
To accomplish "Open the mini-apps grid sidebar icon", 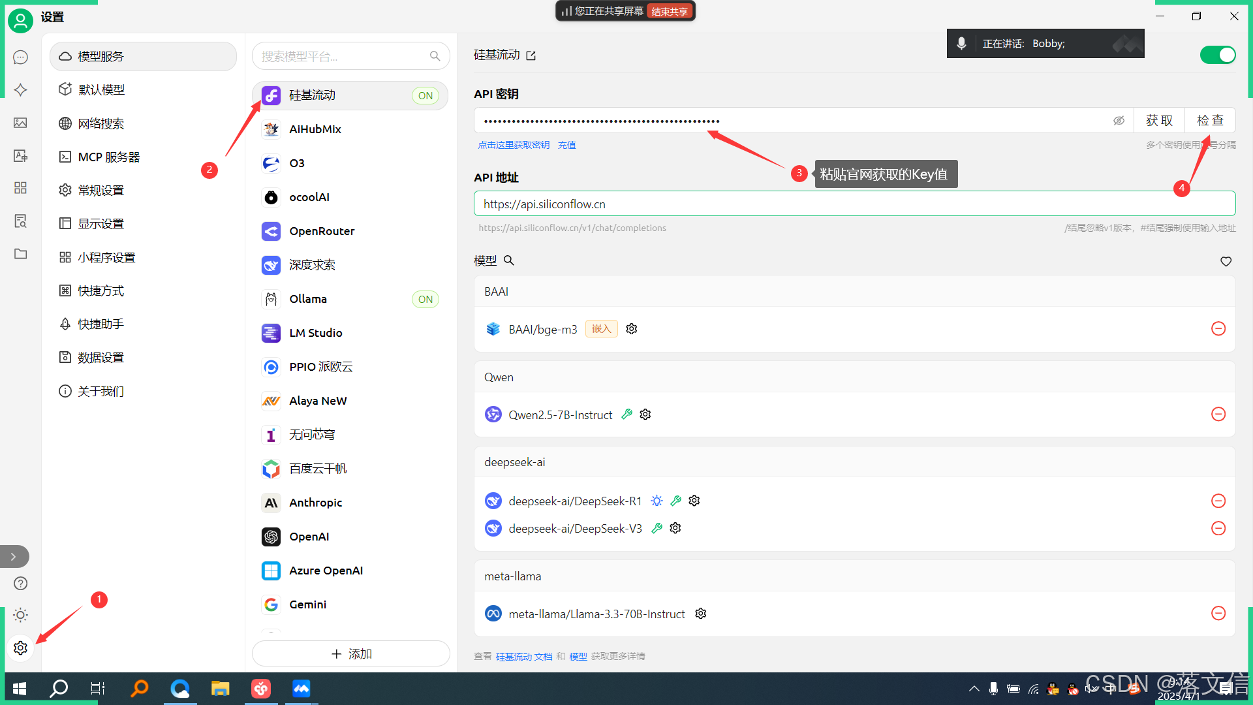I will (x=20, y=188).
